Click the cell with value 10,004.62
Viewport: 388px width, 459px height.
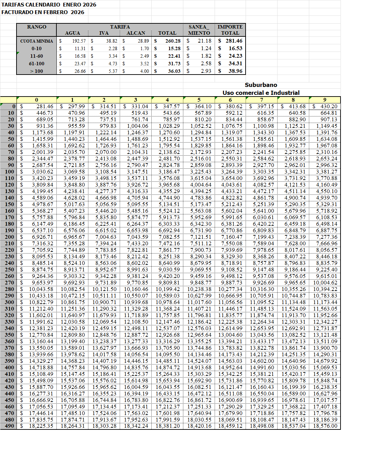coord(325,283)
